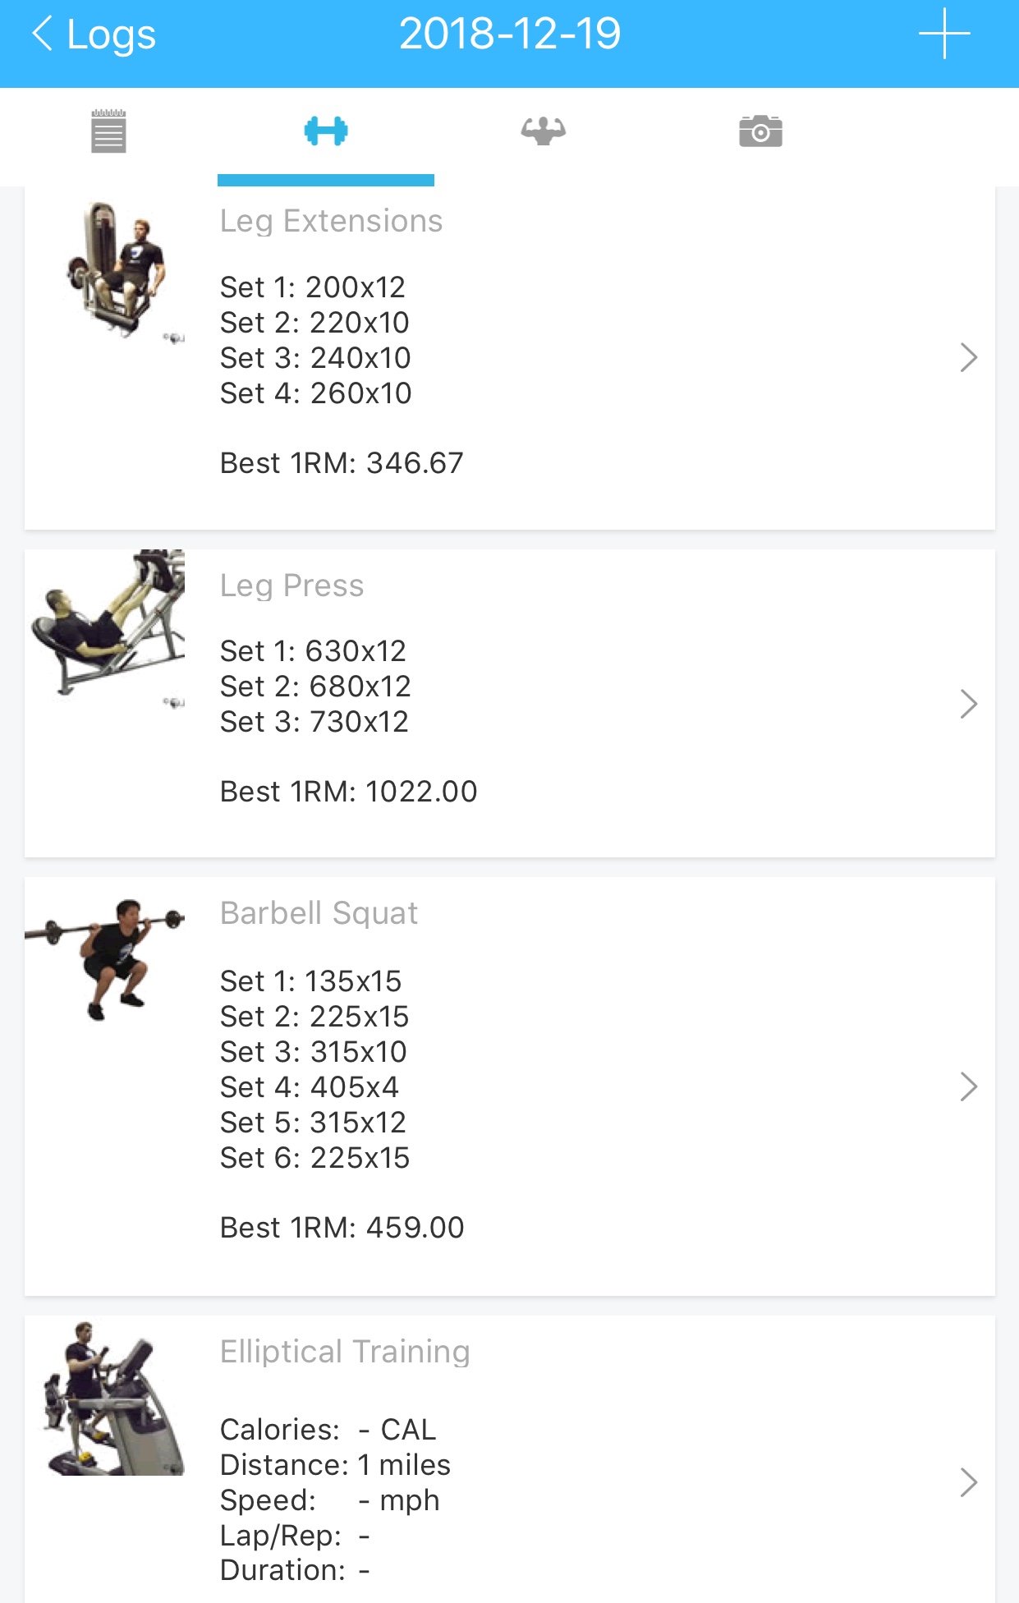Switch to the body muscle flex tab
Image resolution: width=1019 pixels, height=1603 pixels.
click(543, 131)
